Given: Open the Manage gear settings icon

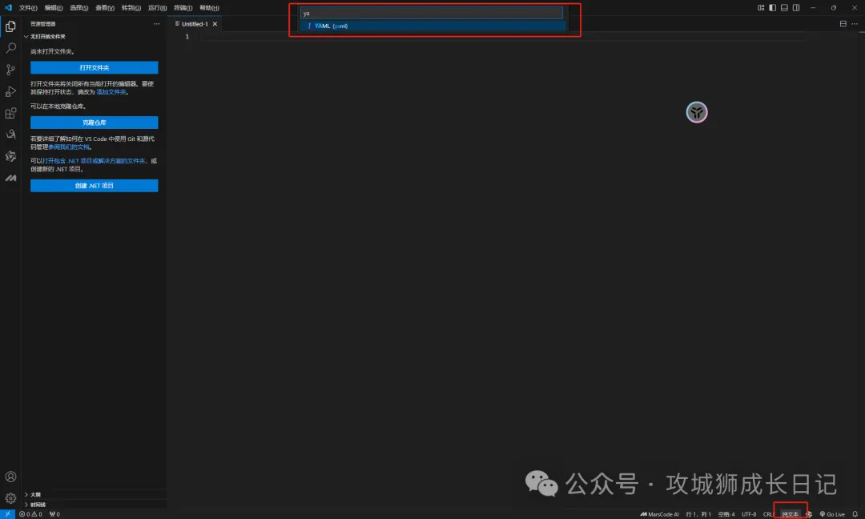Looking at the screenshot, I should [x=10, y=497].
